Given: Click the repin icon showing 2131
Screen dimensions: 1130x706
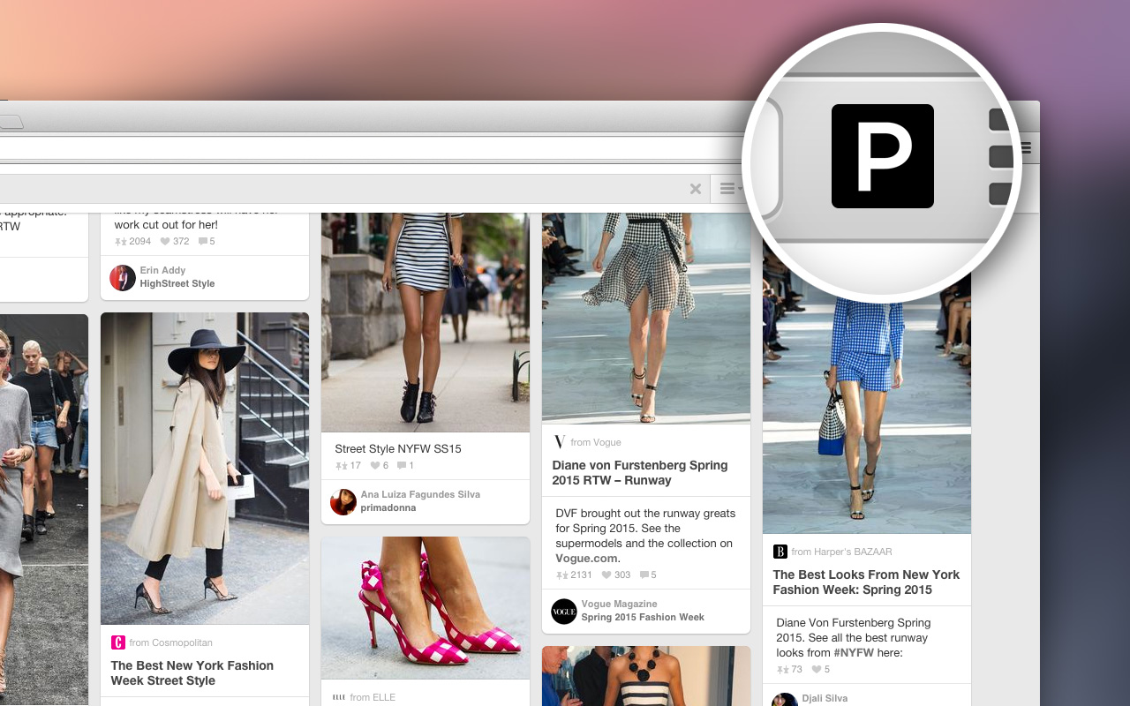Looking at the screenshot, I should 561,575.
